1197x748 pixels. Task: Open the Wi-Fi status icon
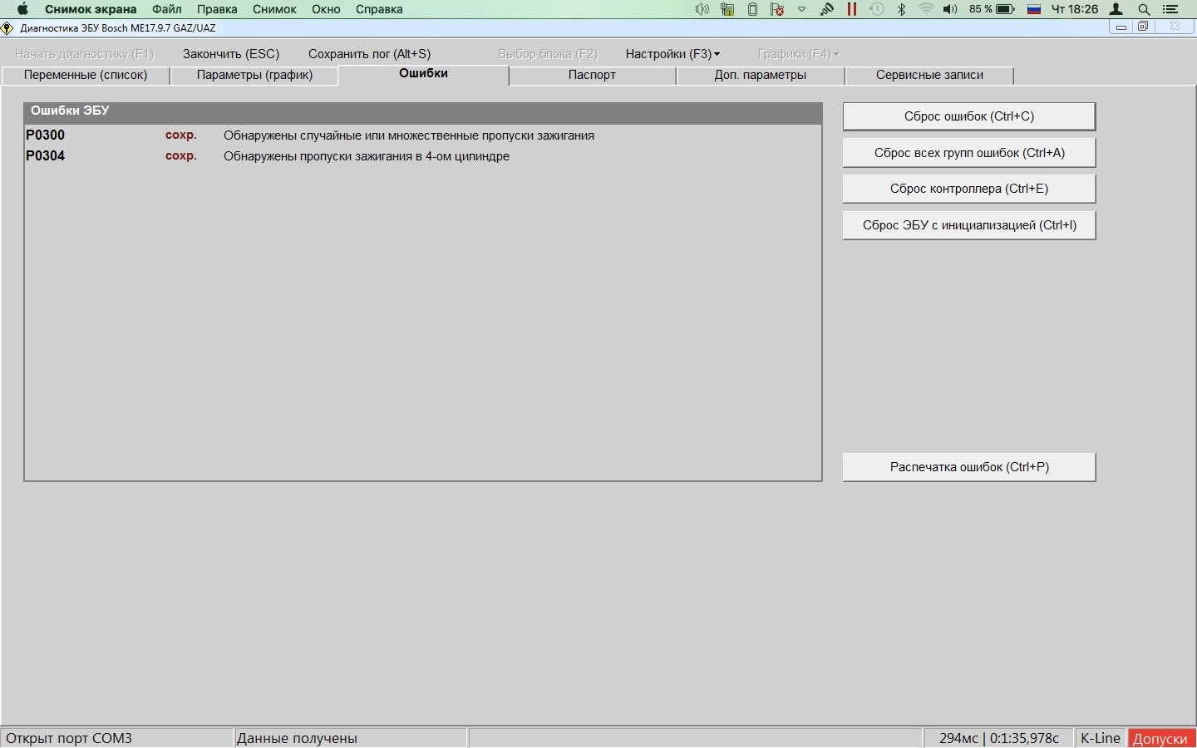926,9
